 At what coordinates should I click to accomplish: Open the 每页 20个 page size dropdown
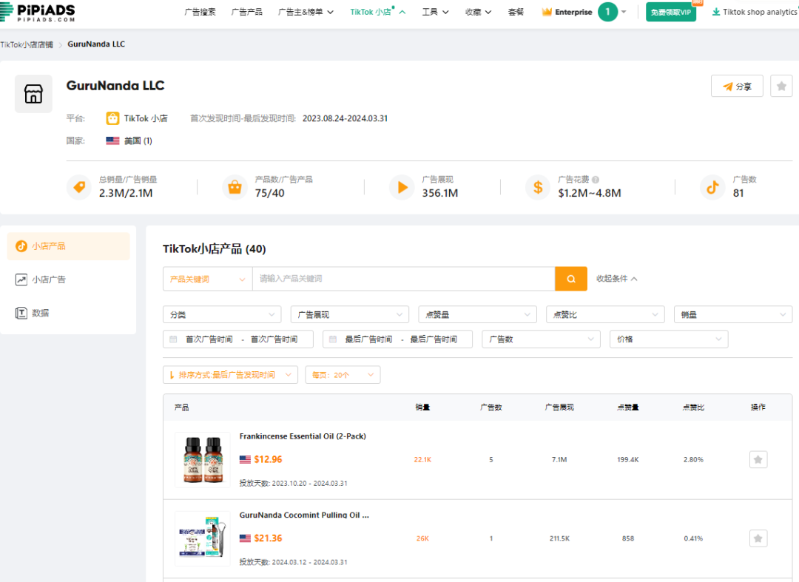coord(343,375)
